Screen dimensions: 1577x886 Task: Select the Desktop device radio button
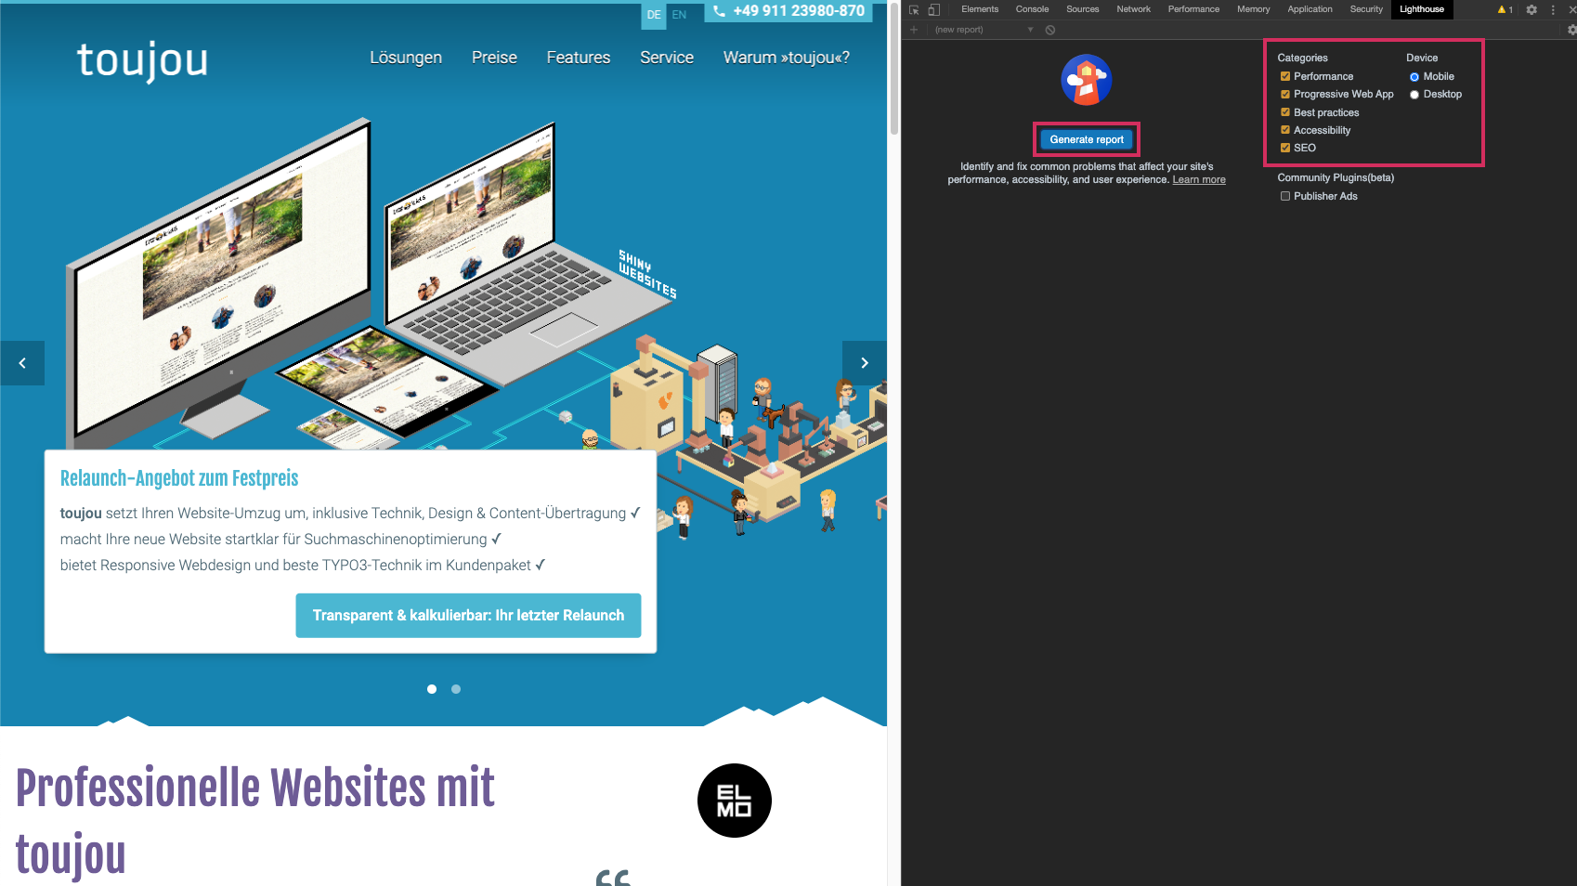1414,95
